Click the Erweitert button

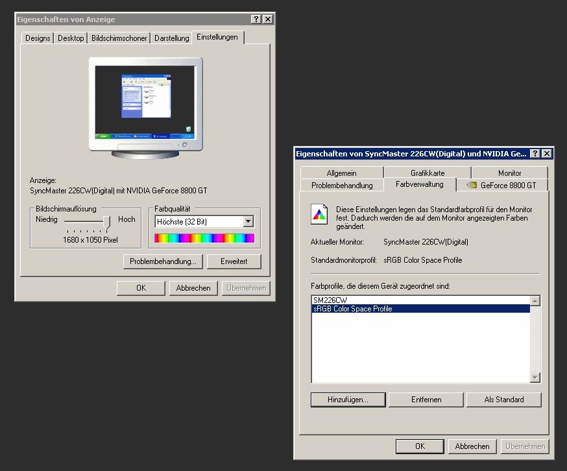click(x=234, y=261)
